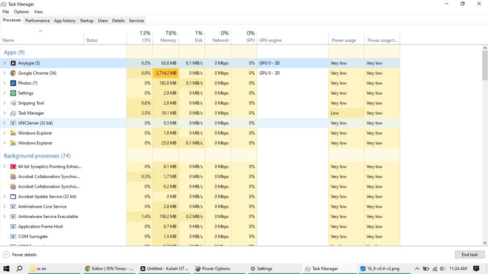
Task: Click the Acrobat Update Service icon
Action: tap(13, 196)
